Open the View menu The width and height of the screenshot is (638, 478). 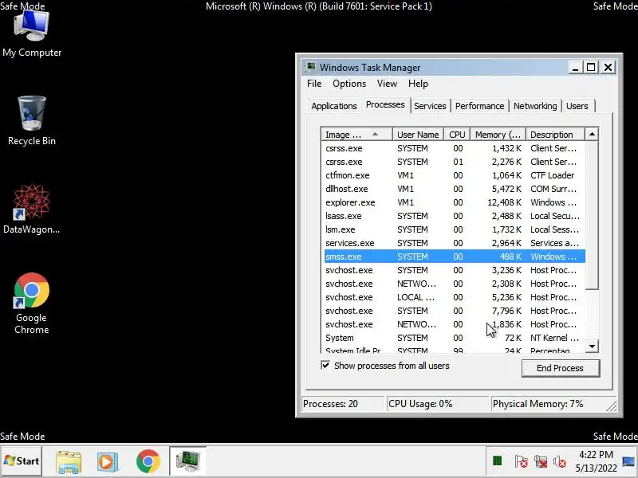click(x=387, y=84)
